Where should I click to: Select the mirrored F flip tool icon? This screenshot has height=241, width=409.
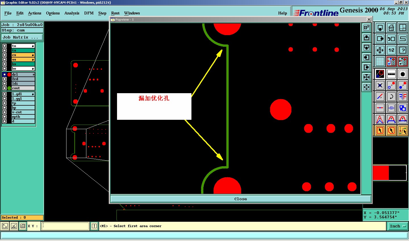403,97
